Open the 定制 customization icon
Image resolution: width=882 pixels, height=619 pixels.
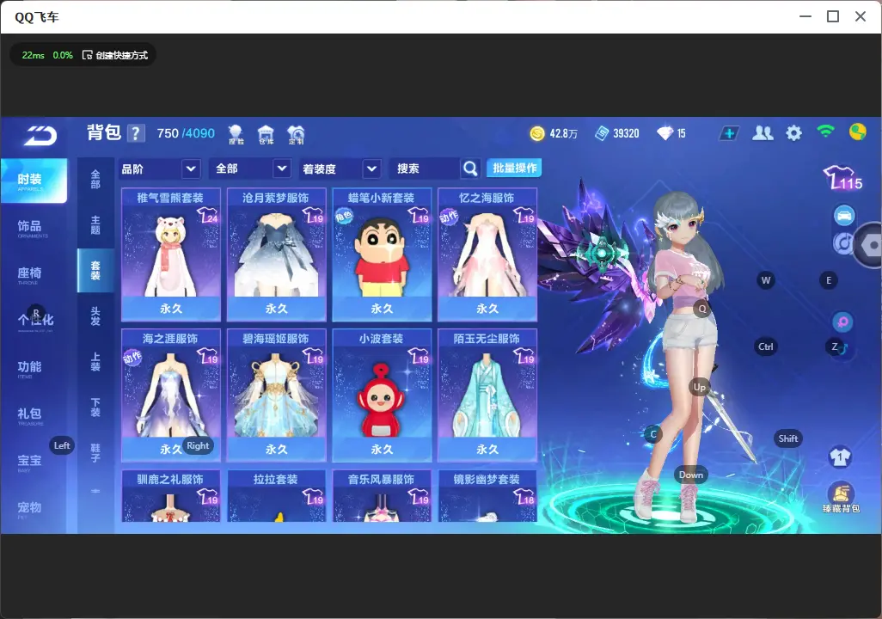[x=296, y=134]
